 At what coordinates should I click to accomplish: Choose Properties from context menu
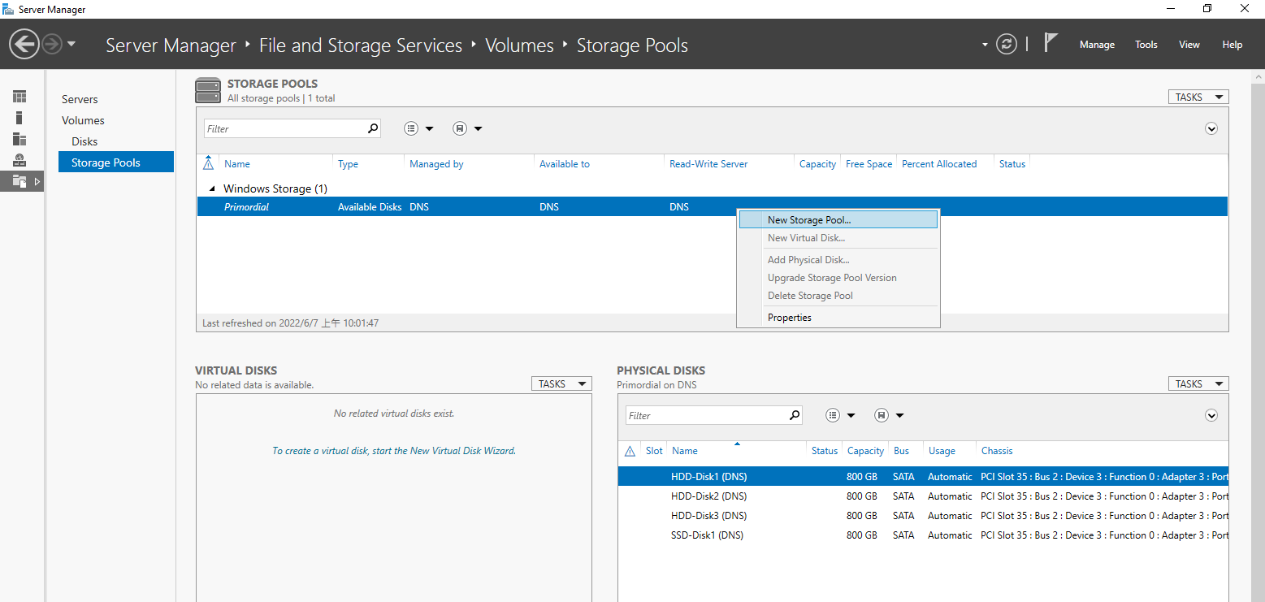click(838, 318)
